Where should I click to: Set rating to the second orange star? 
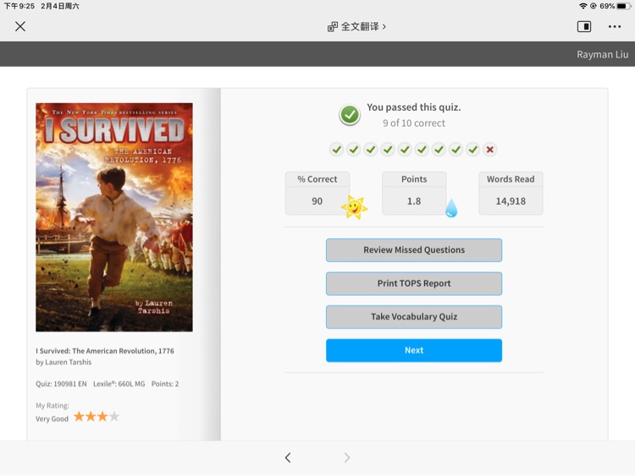[91, 416]
